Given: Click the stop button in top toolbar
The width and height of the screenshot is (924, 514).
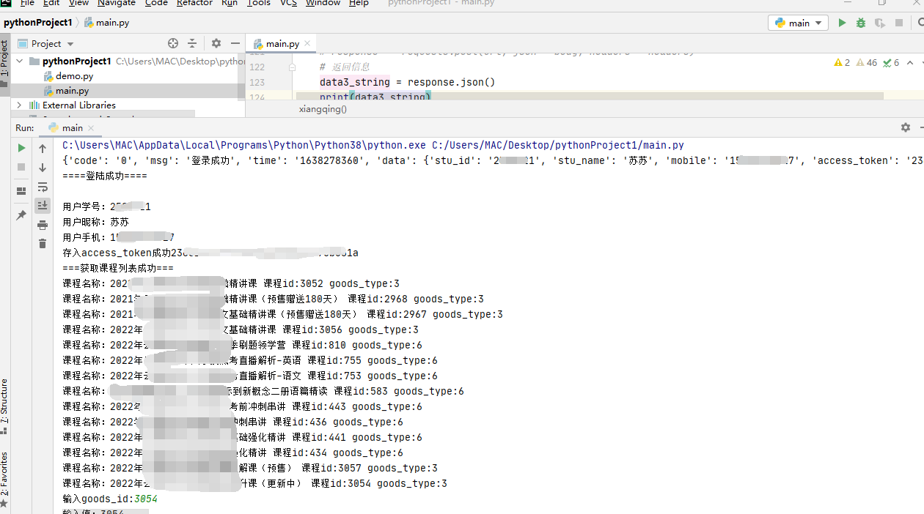Looking at the screenshot, I should click(x=899, y=23).
